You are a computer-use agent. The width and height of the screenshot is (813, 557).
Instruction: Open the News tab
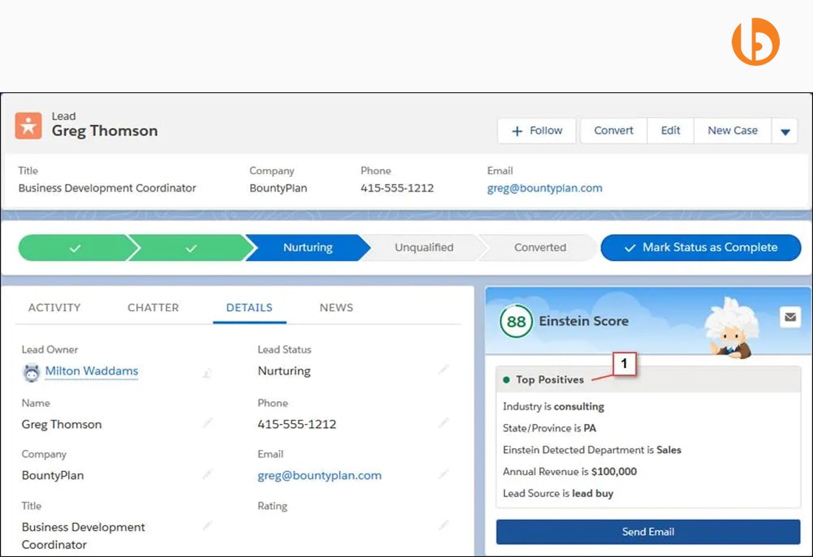336,307
